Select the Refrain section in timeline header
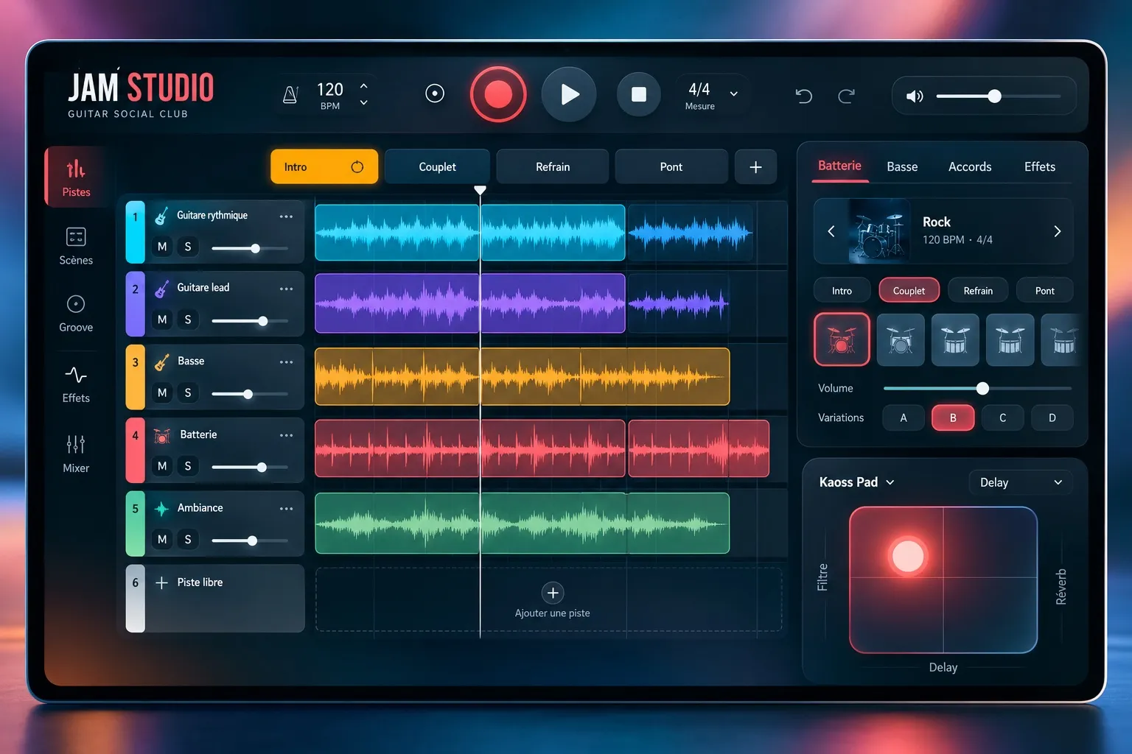The width and height of the screenshot is (1132, 754). [553, 167]
